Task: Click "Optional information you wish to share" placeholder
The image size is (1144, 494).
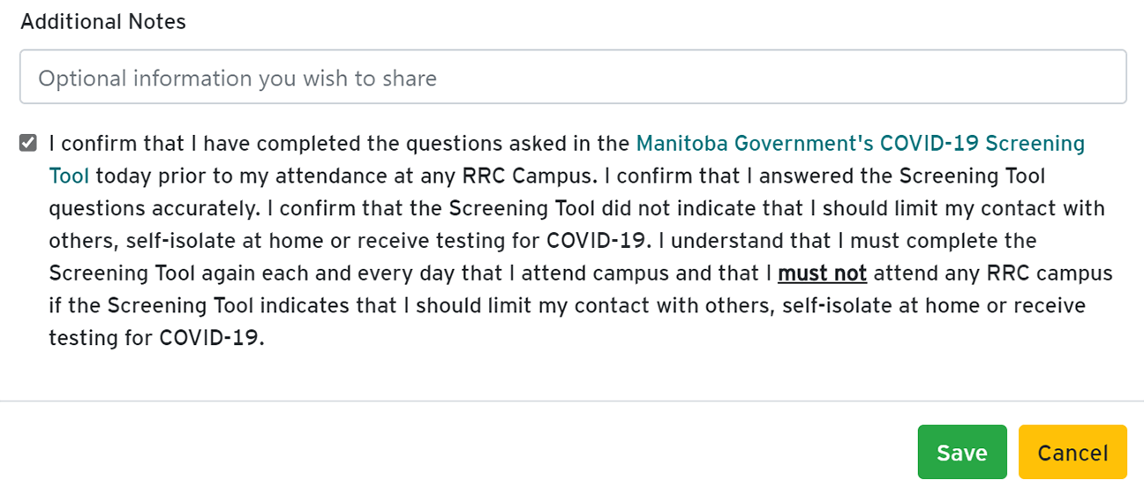Action: 237,79
